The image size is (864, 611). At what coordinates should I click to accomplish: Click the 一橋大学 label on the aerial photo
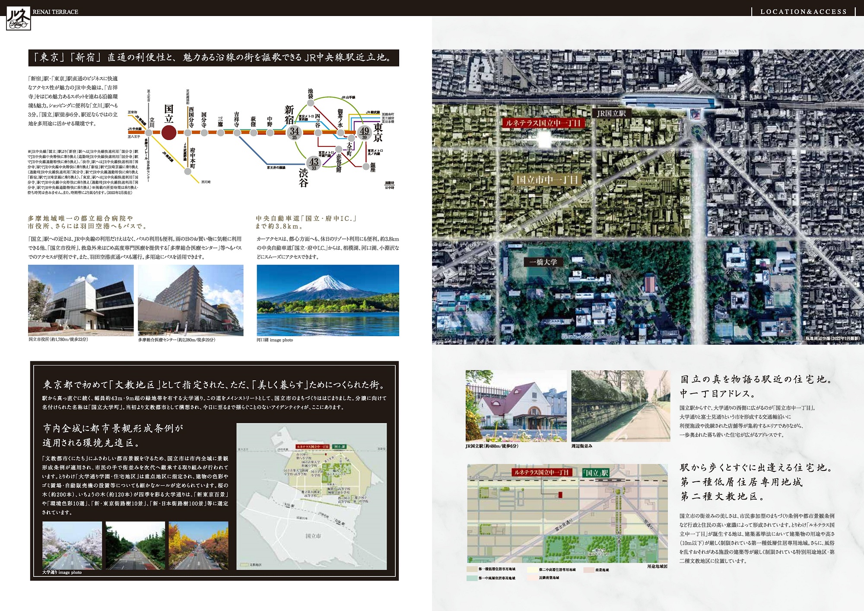point(543,262)
